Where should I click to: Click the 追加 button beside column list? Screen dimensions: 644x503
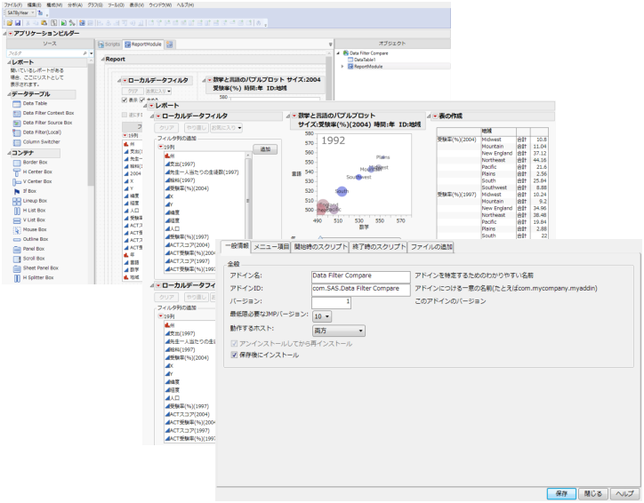click(265, 149)
